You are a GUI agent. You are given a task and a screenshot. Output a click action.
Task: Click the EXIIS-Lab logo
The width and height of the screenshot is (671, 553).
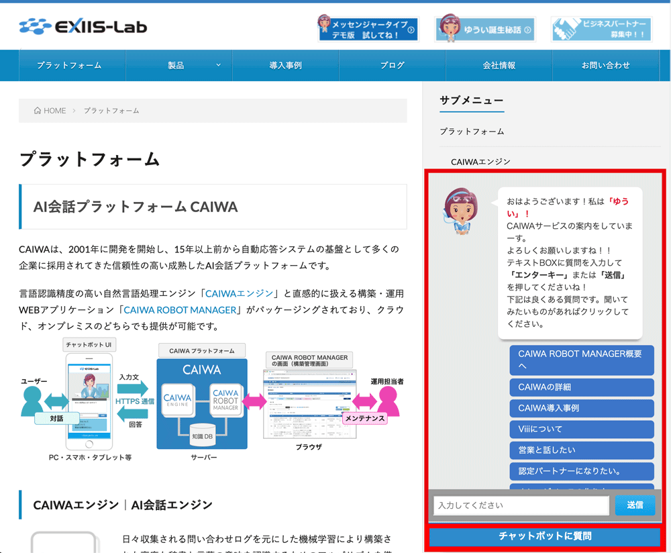click(x=83, y=27)
